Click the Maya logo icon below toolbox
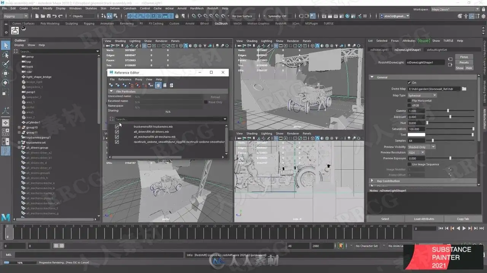 [6, 217]
